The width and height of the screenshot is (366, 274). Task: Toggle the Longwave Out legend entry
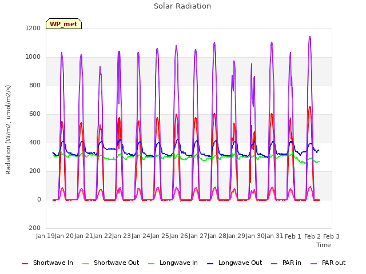coord(234,263)
